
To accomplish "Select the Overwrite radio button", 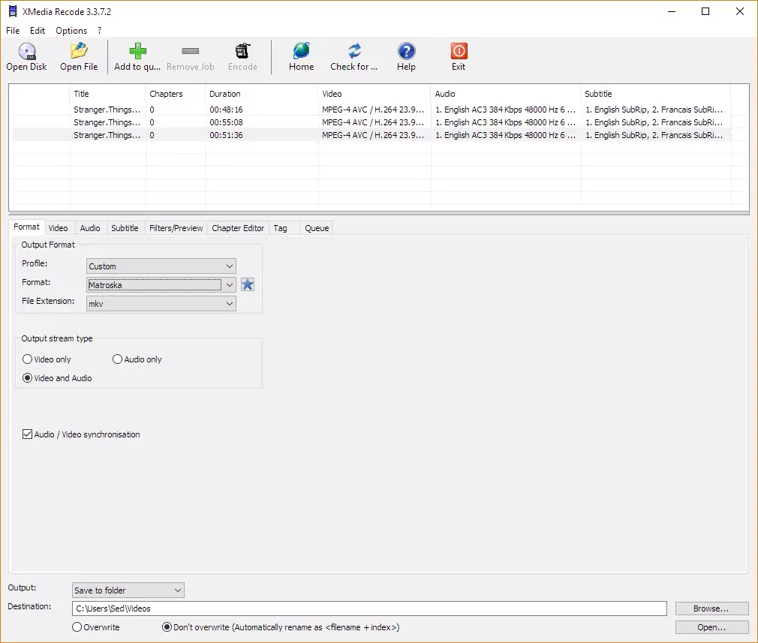I will 76,626.
